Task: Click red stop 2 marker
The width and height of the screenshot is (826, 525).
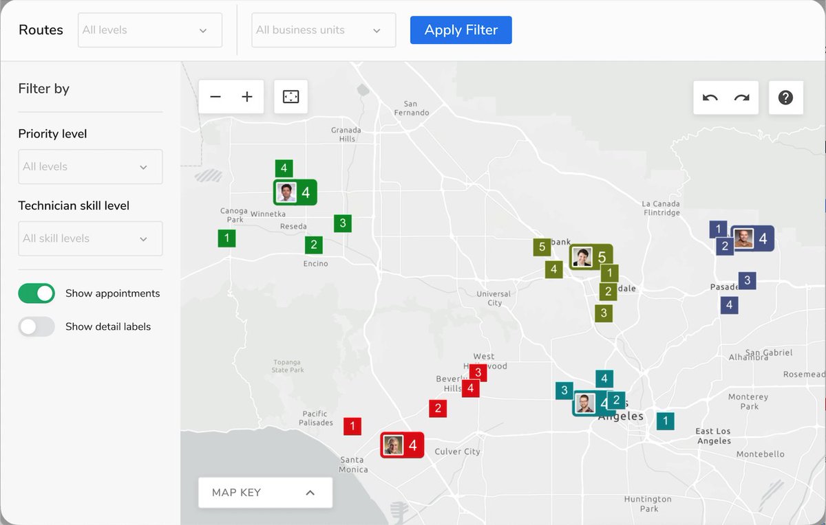Action: [437, 408]
